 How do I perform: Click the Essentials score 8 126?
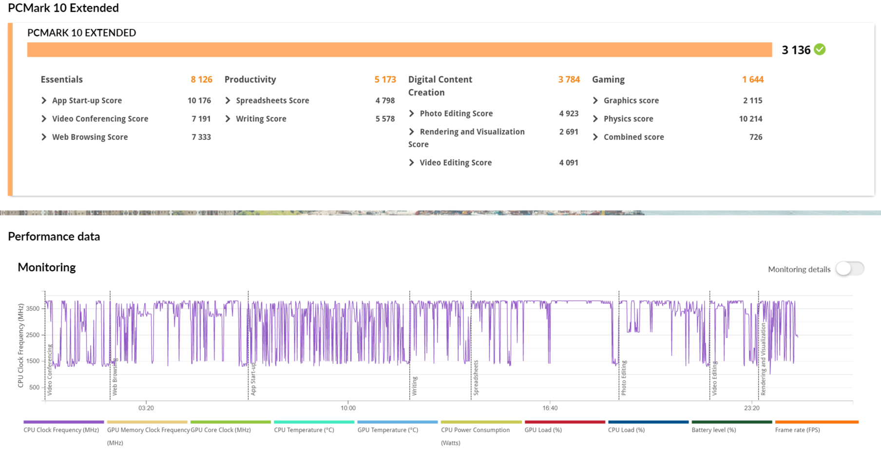(201, 79)
